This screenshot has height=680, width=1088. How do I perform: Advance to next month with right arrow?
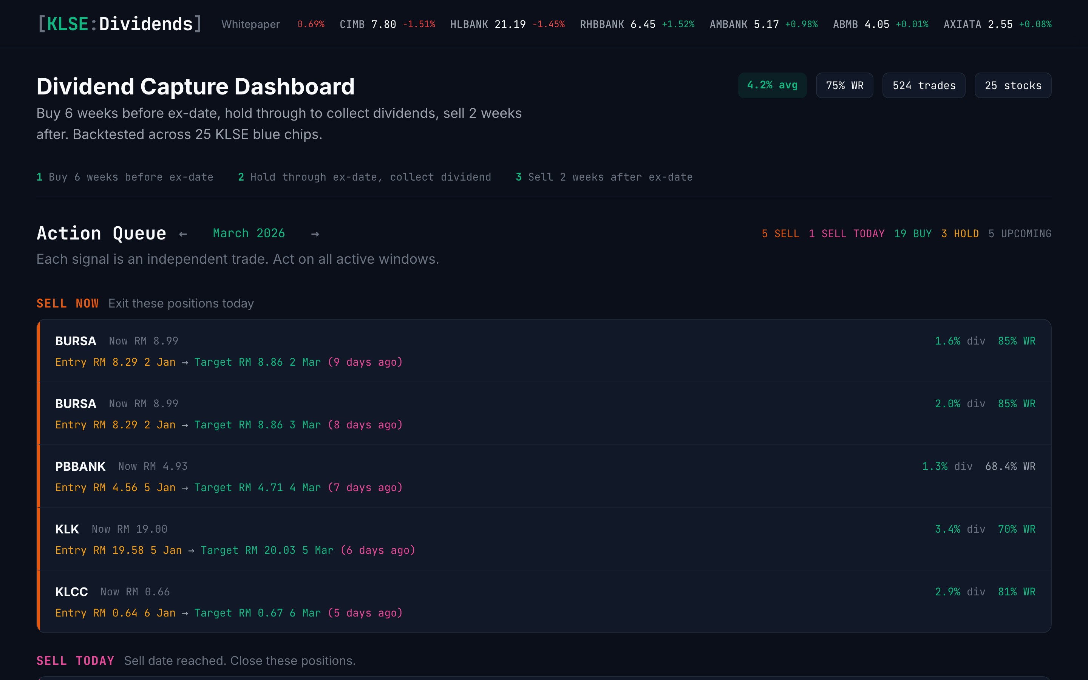coord(315,234)
